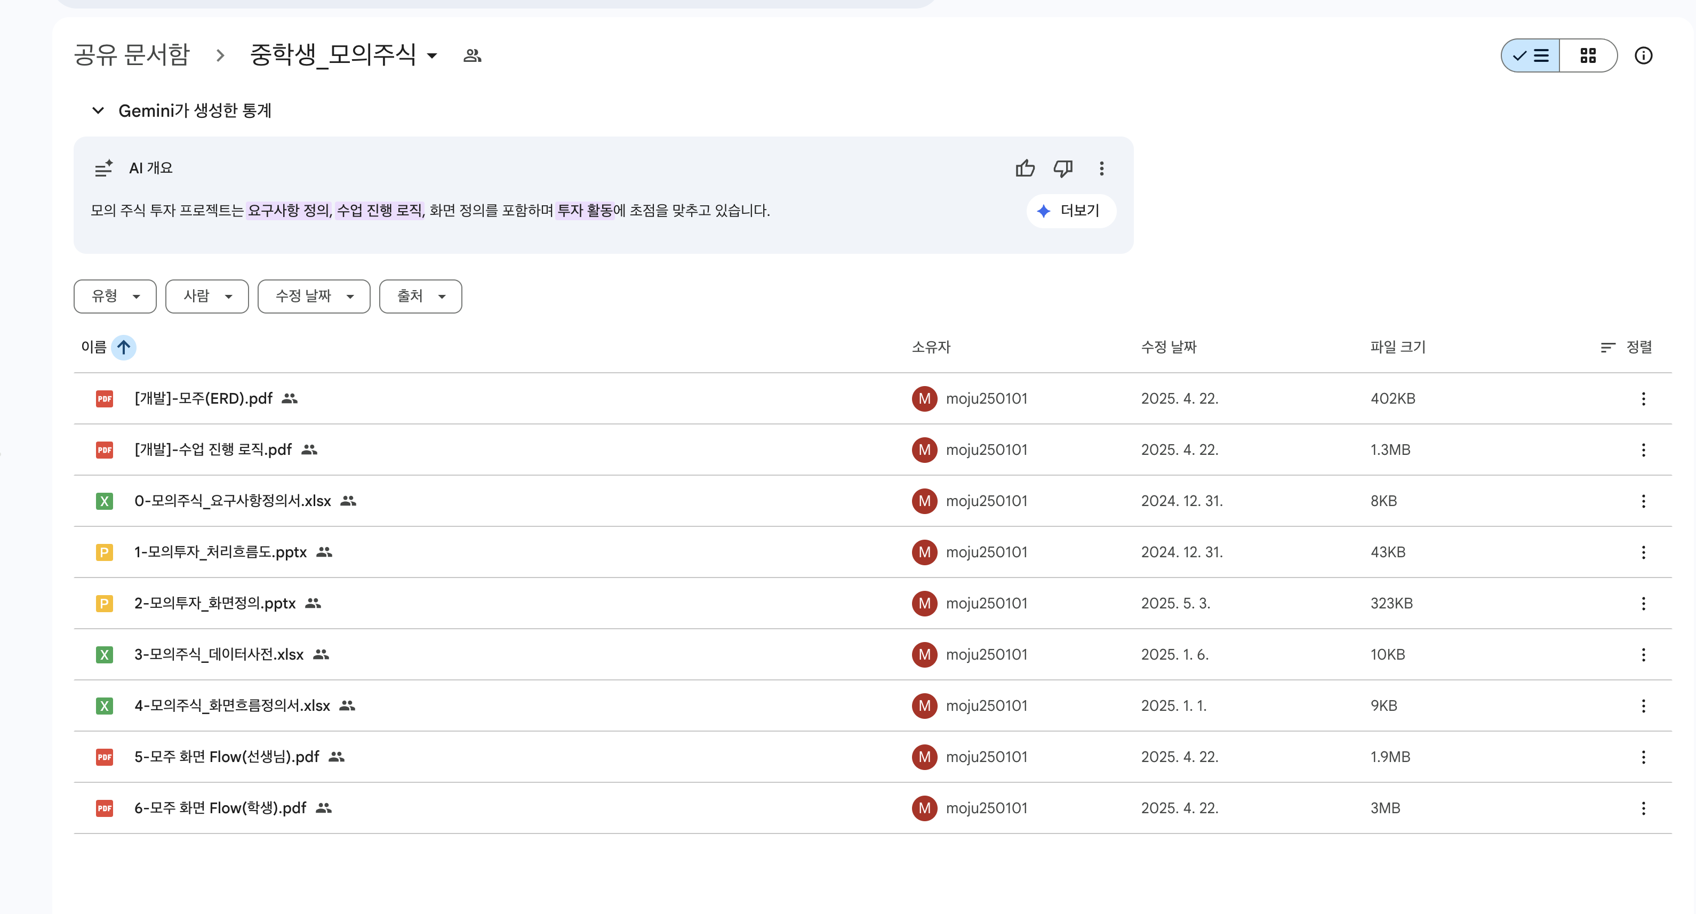Switch to grid layout view
Image resolution: width=1696 pixels, height=914 pixels.
tap(1587, 55)
